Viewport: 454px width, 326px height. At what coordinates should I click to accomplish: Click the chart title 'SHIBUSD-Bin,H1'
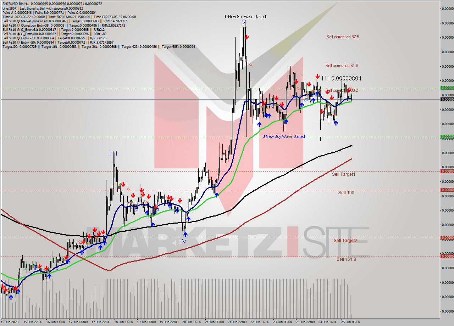pyautogui.click(x=15, y=4)
